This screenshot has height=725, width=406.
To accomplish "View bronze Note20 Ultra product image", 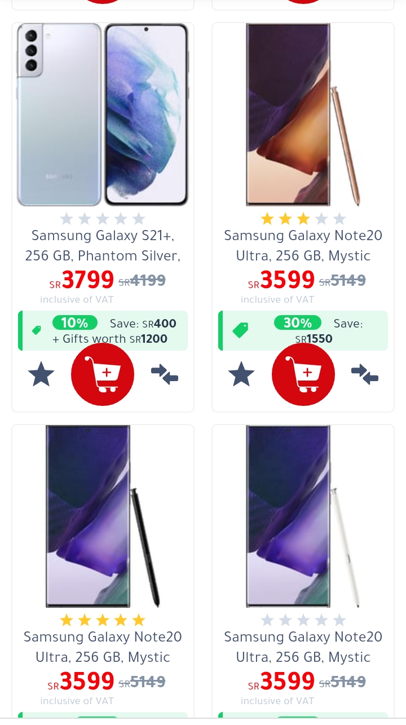I will (x=303, y=114).
